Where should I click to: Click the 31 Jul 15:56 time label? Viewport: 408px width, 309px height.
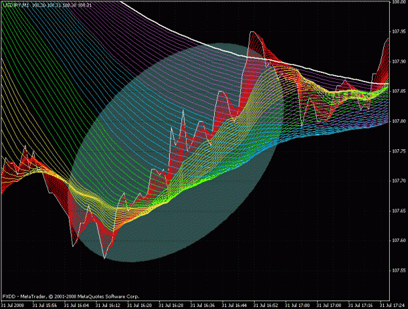[x=44, y=305]
